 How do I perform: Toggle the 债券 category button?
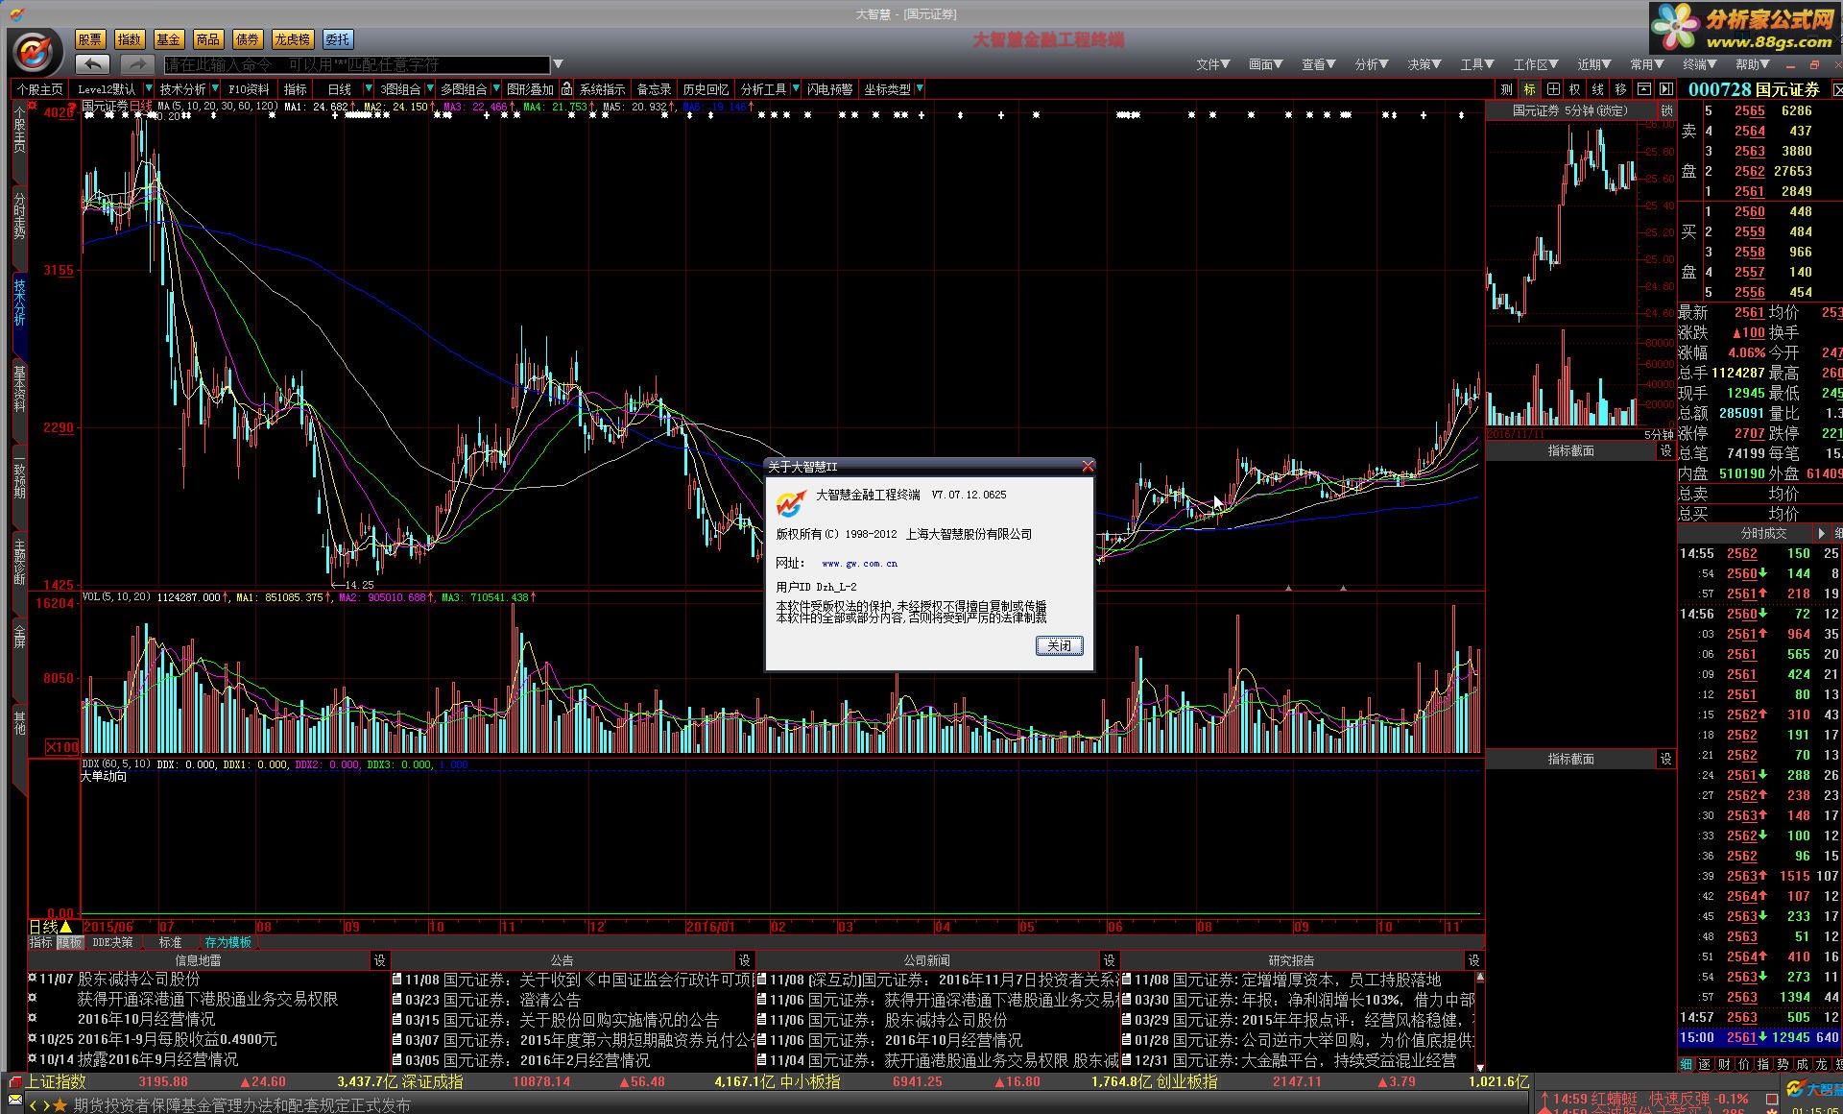pos(248,39)
